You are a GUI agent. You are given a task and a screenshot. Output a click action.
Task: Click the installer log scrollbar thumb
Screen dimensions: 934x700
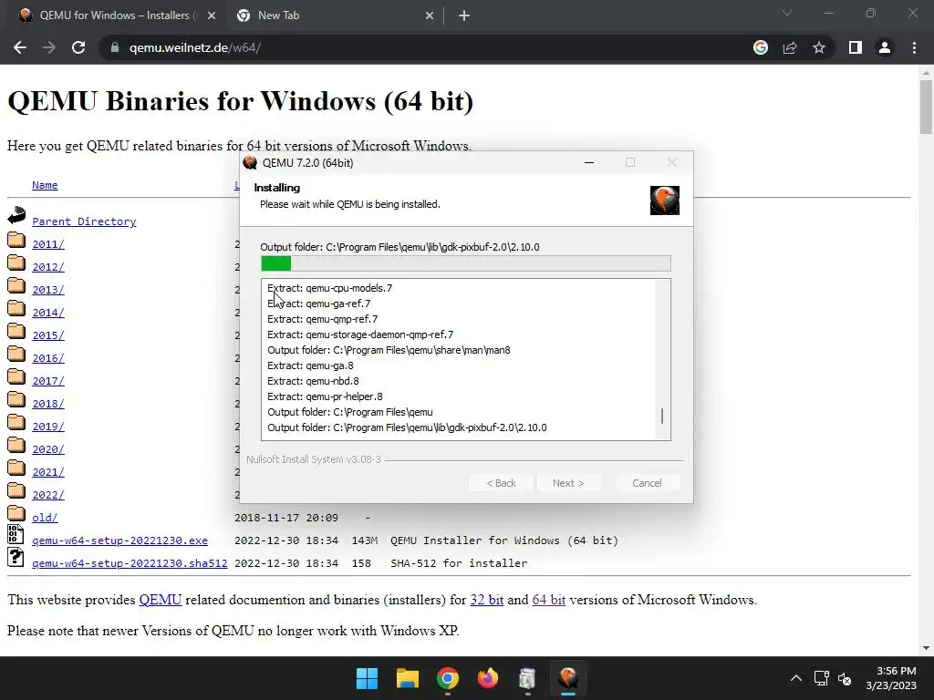pyautogui.click(x=662, y=416)
